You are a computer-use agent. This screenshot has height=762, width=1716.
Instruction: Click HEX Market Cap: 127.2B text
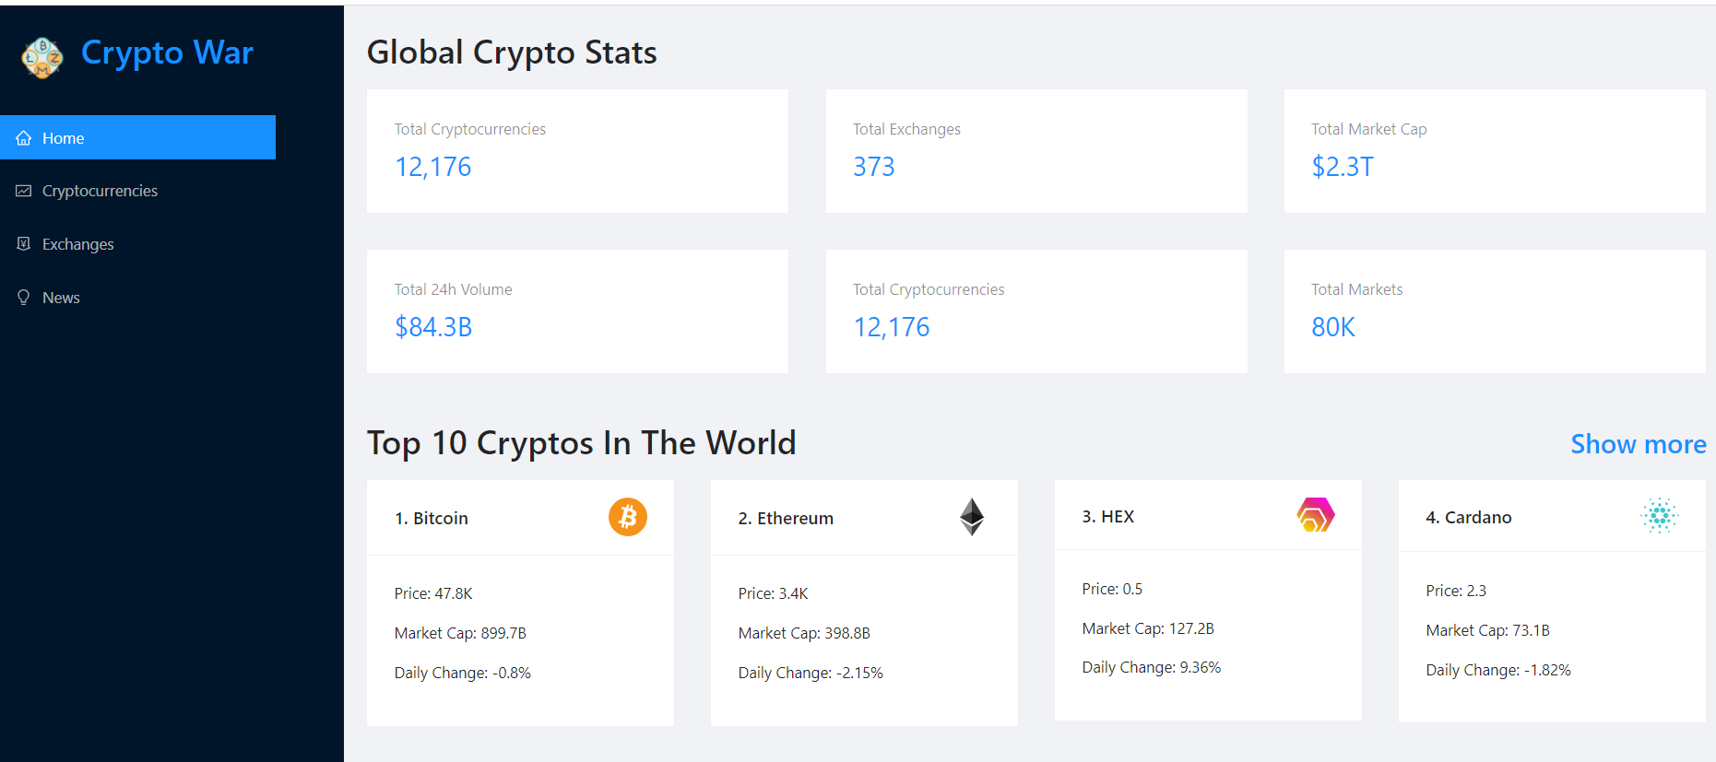tap(1148, 628)
